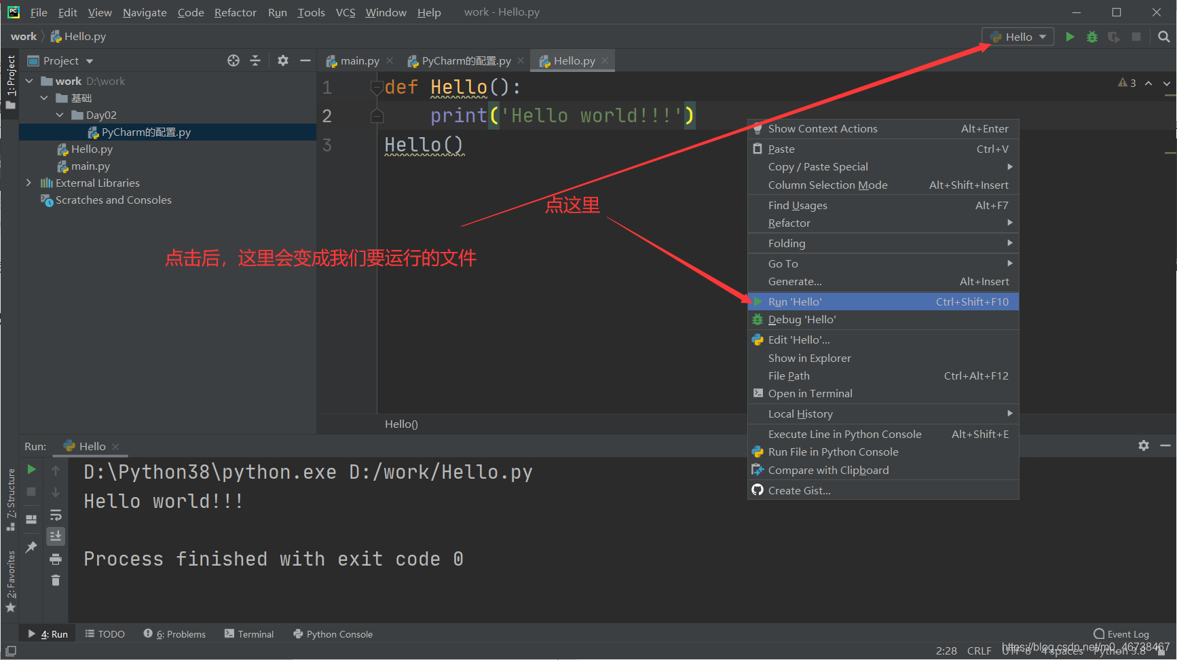Screen dimensions: 1177x660
Task: Open the Terminal tool window
Action: 249,634
